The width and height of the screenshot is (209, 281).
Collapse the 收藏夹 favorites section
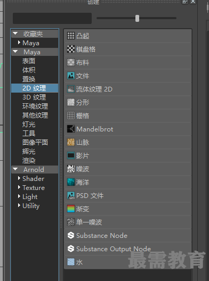[x=15, y=34]
